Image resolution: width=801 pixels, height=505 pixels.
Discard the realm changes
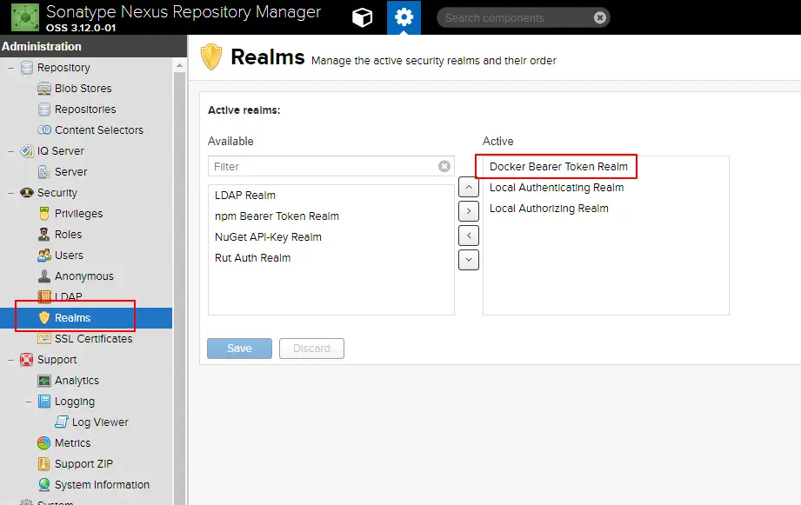point(311,349)
